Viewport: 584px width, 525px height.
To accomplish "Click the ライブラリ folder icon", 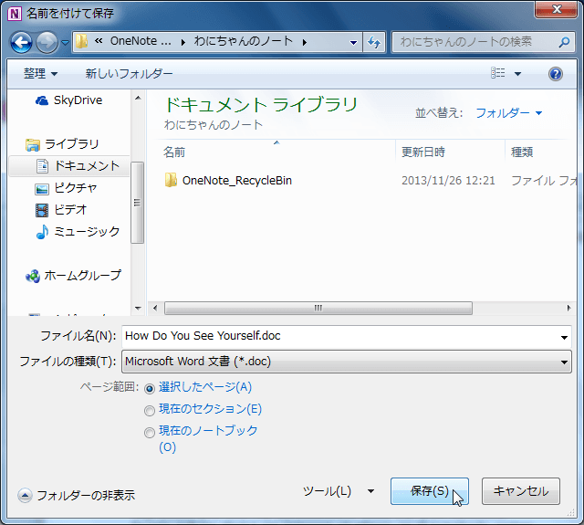I will [x=33, y=144].
